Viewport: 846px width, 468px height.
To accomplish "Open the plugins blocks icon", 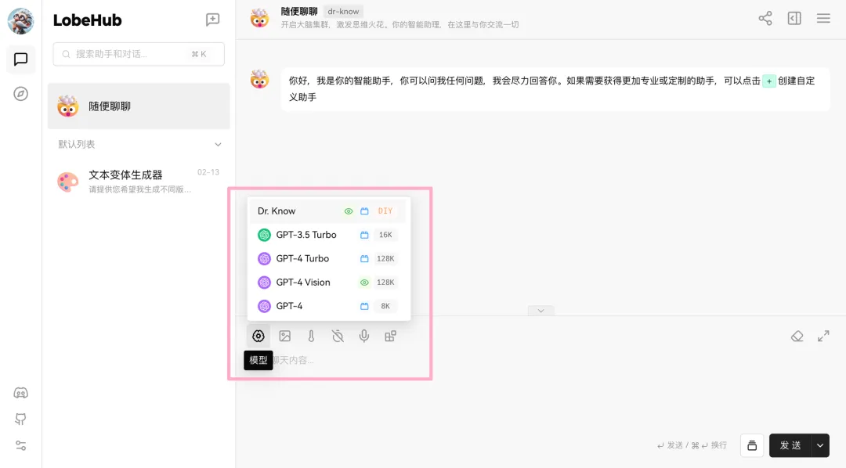I will 391,336.
